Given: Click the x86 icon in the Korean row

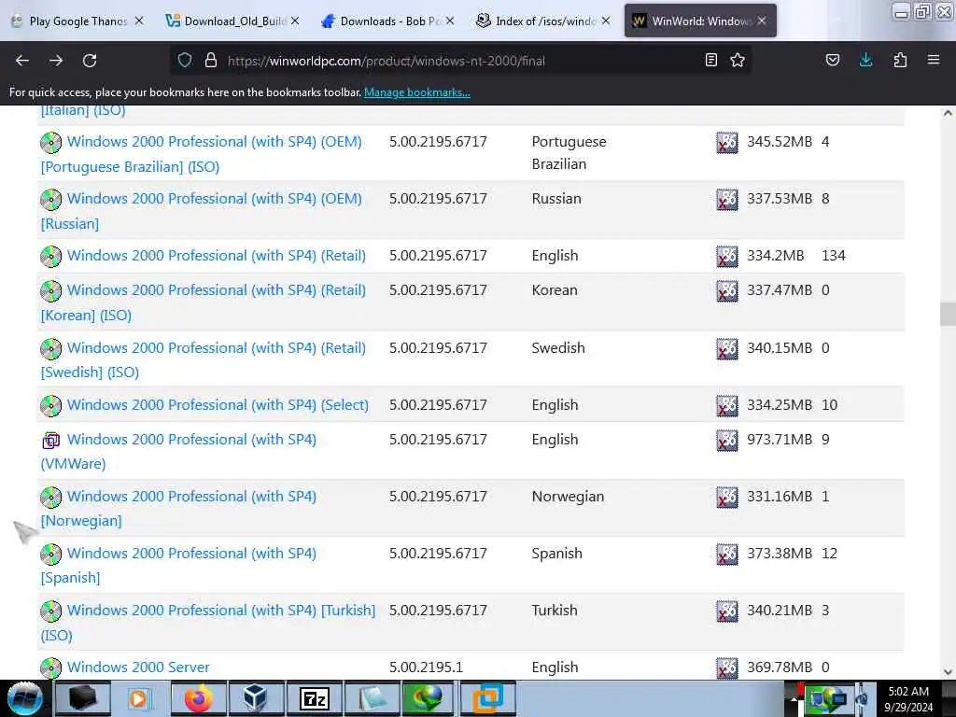Looking at the screenshot, I should (x=726, y=291).
